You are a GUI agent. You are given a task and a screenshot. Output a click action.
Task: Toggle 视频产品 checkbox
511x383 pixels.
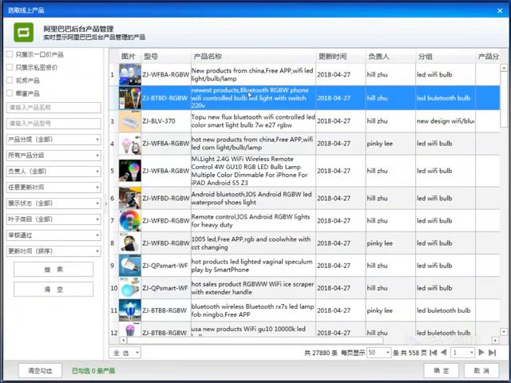tap(10, 80)
